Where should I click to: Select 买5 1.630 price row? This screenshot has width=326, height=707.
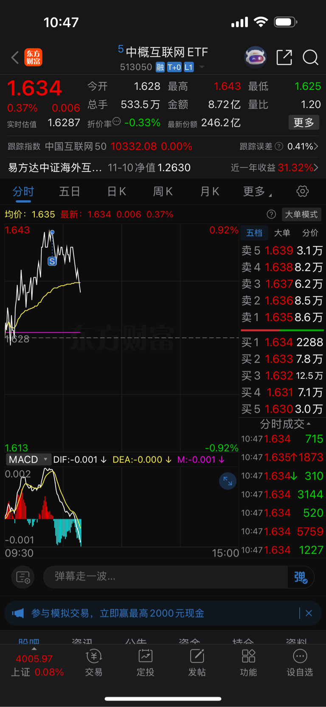(282, 409)
